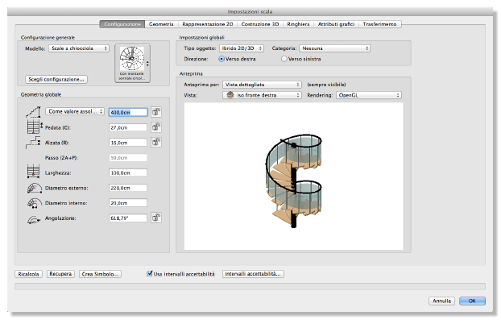Click the Diametro interno 20,0cm field
Screen dimensions: 501x328
point(128,203)
